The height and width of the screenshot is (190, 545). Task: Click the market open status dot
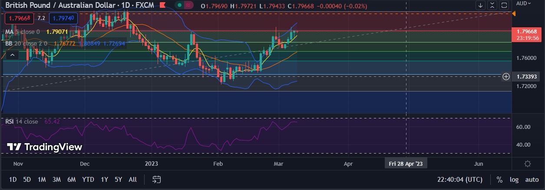click(179, 6)
